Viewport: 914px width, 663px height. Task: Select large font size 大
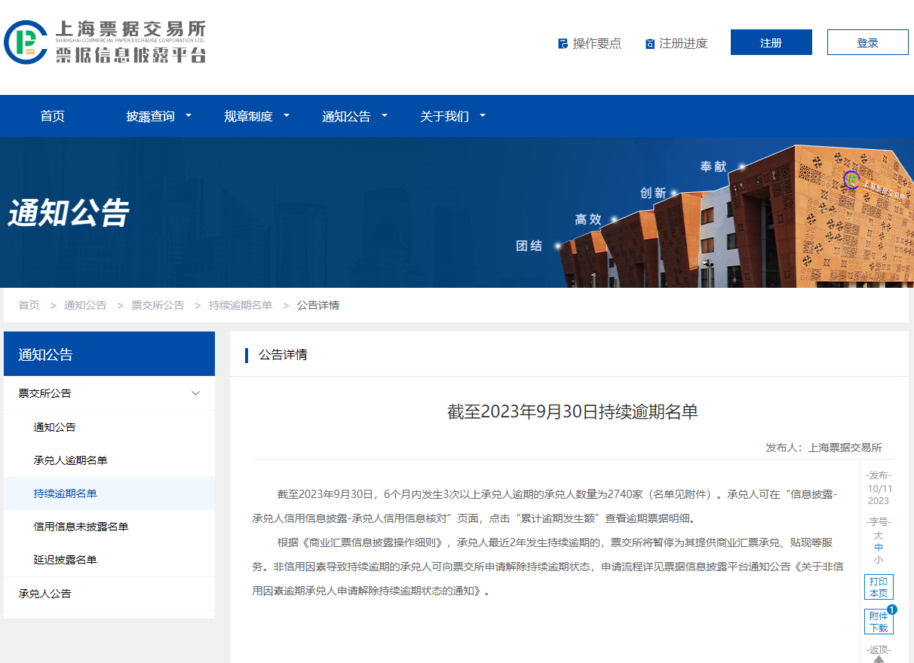coord(879,536)
